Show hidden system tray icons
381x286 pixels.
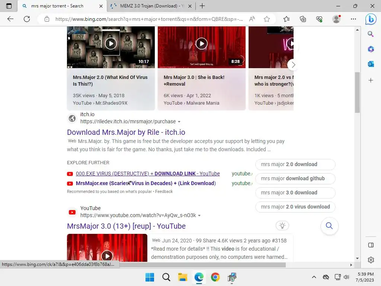[314, 277]
